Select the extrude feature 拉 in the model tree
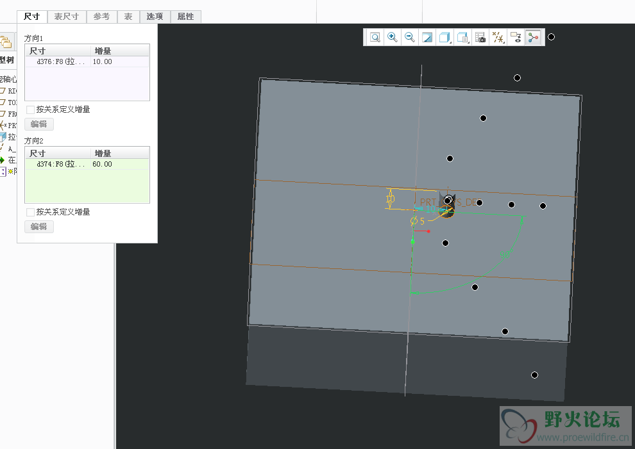 pyautogui.click(x=8, y=136)
